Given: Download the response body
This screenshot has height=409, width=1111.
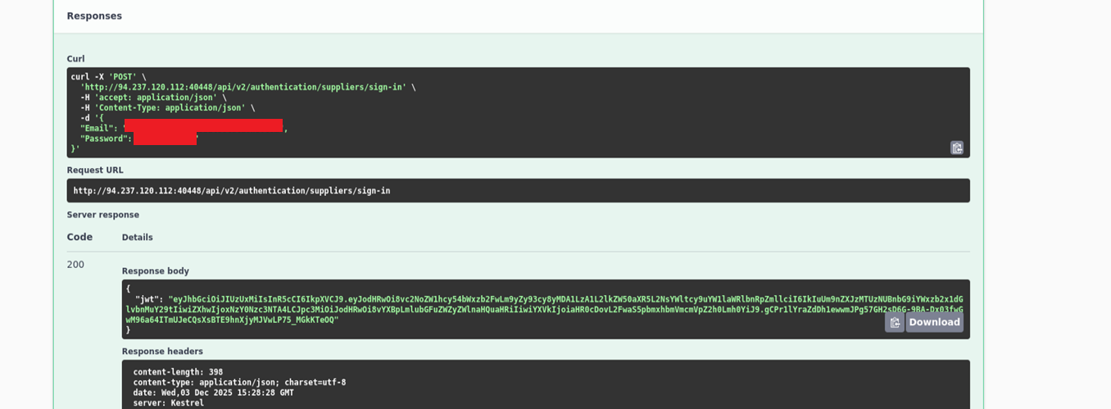Looking at the screenshot, I should click(934, 322).
